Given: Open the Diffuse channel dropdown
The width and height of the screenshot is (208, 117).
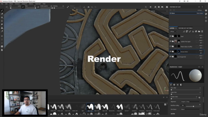Looking at the screenshot, I should [x=174, y=32].
